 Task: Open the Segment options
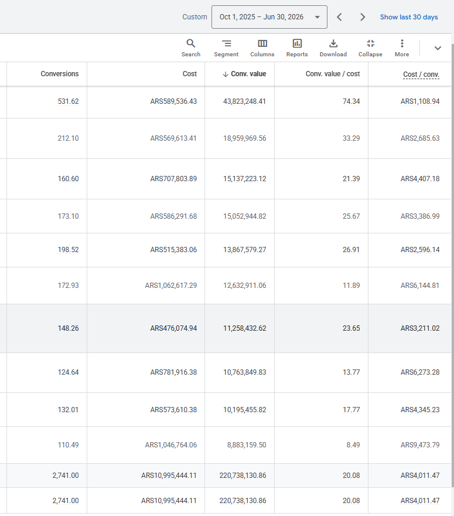coord(226,48)
